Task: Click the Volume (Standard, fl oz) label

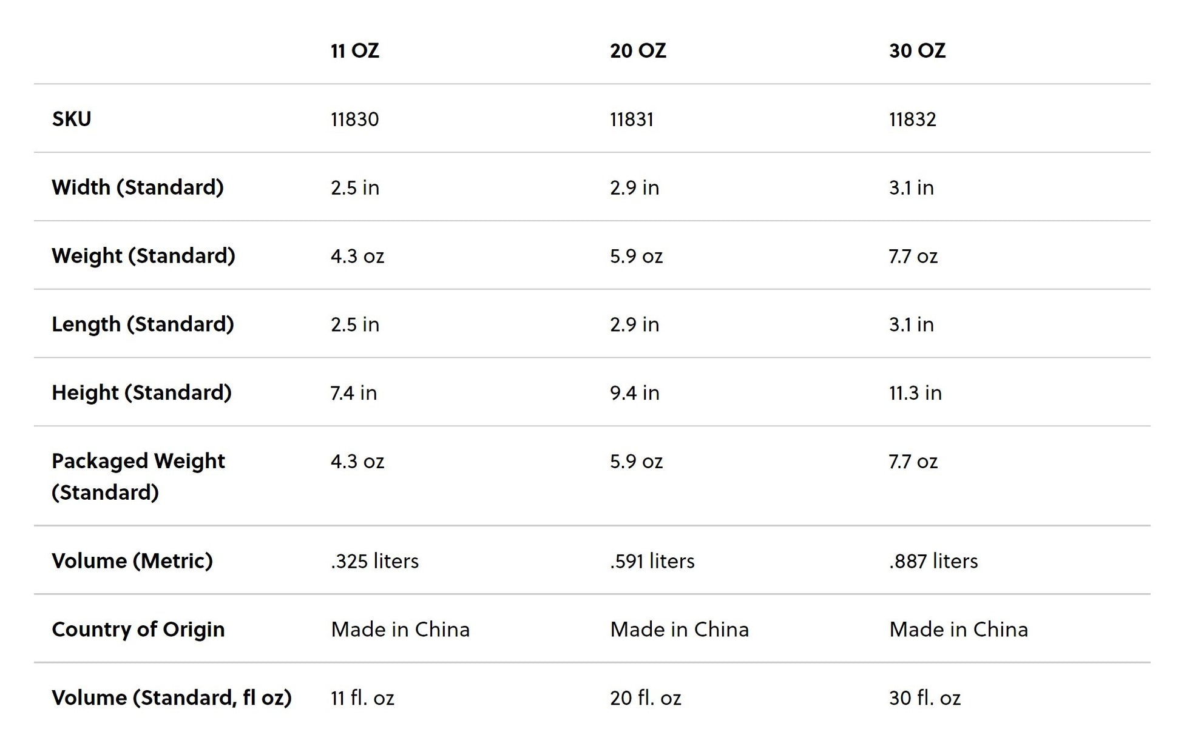Action: (172, 698)
